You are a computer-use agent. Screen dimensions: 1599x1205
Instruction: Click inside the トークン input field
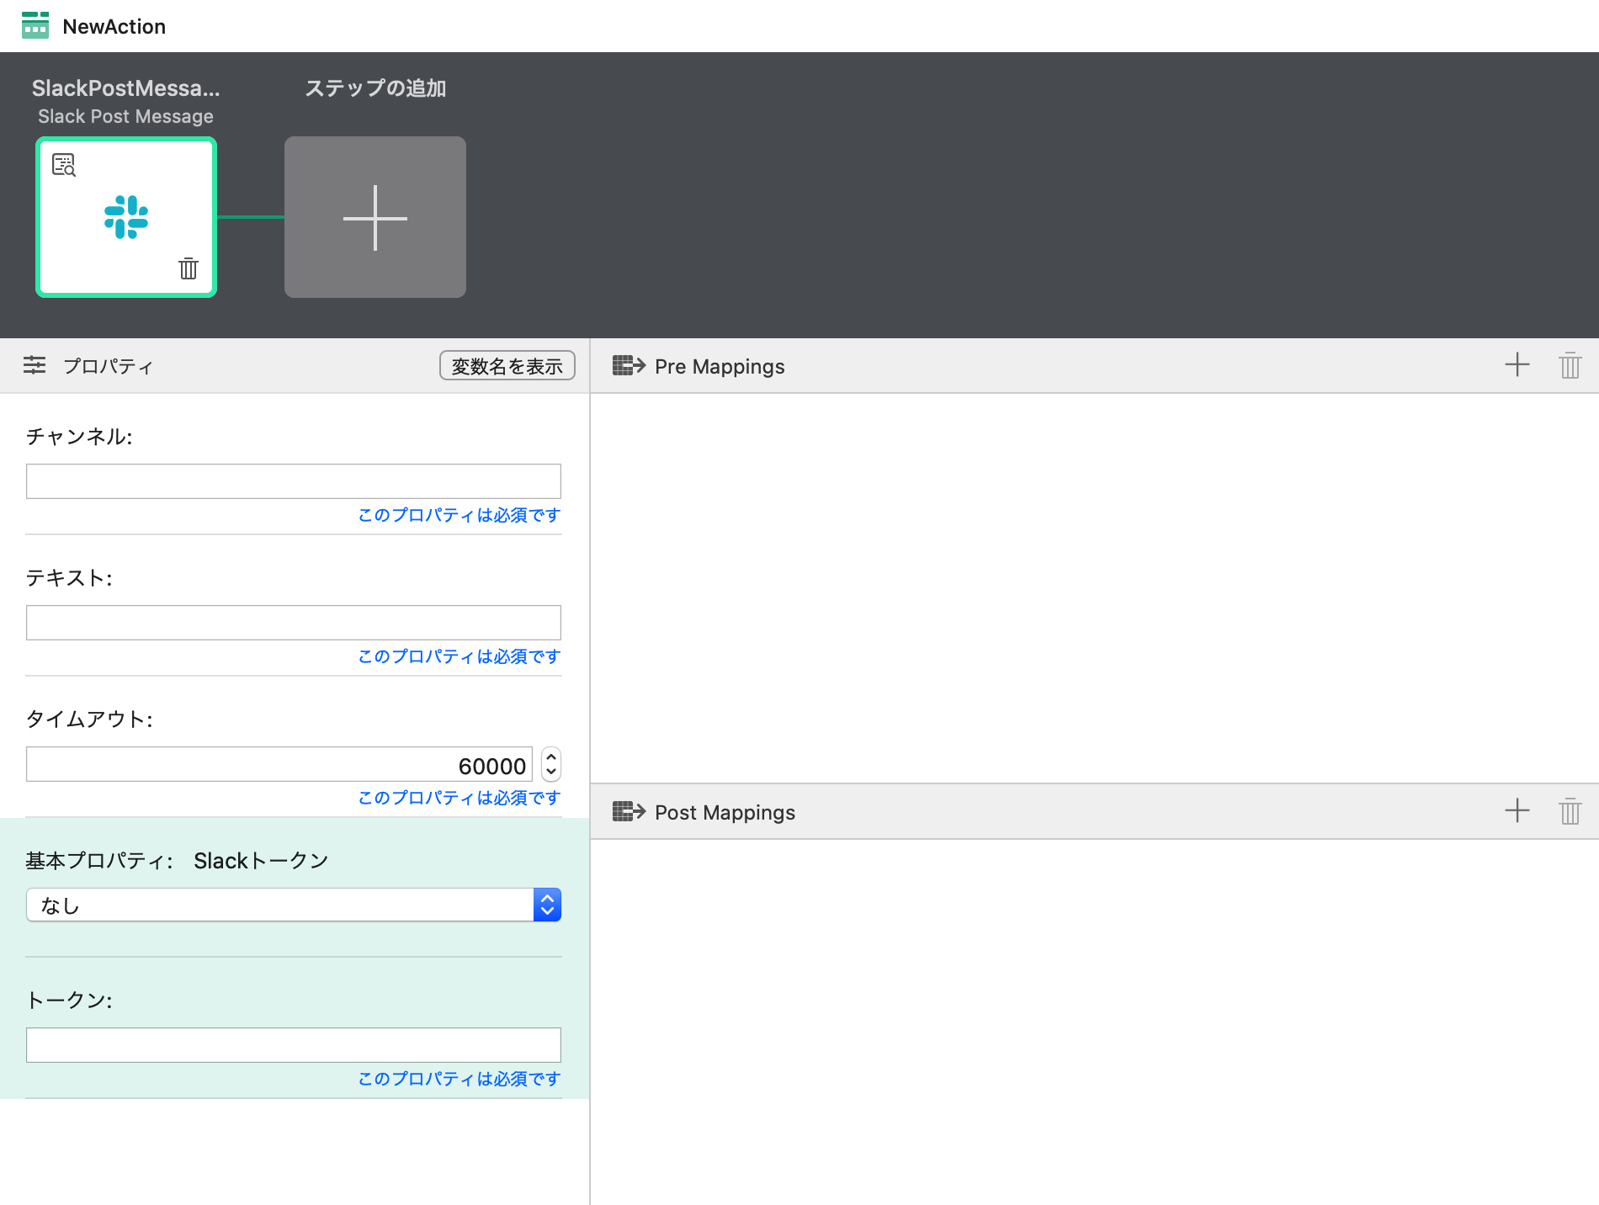tap(293, 1044)
